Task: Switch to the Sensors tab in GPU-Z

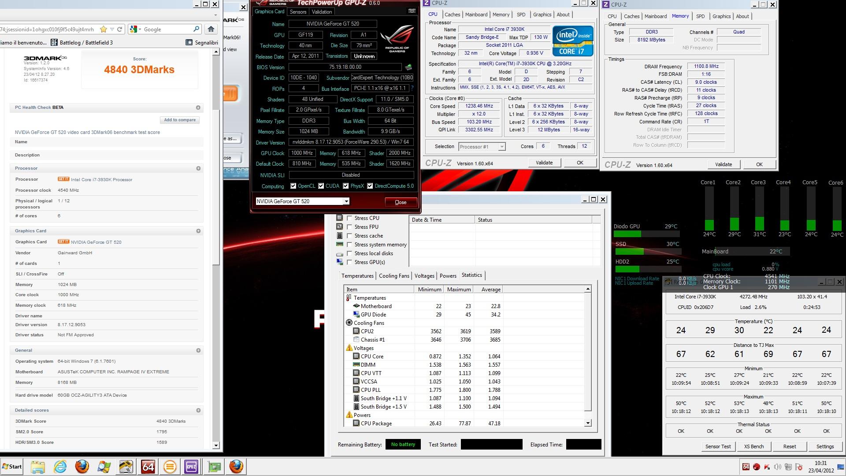Action: pyautogui.click(x=298, y=12)
